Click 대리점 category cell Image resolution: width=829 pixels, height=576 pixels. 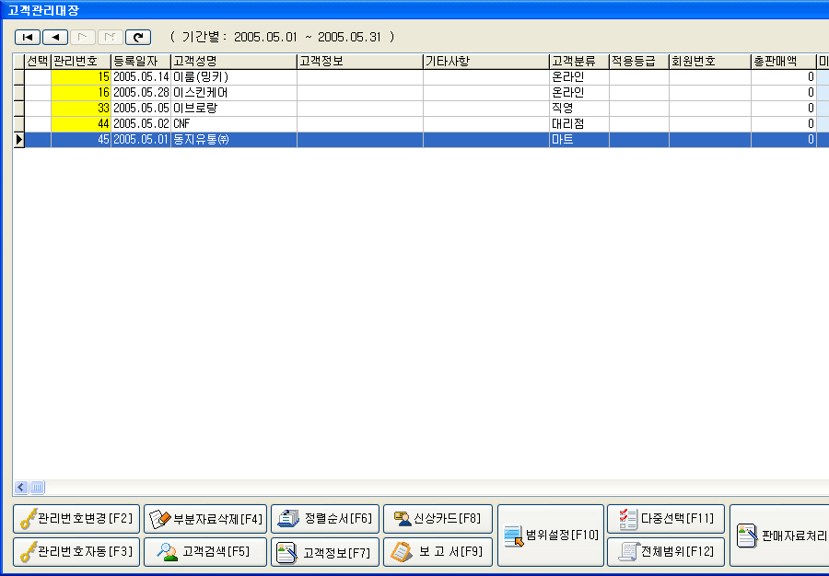[x=579, y=124]
